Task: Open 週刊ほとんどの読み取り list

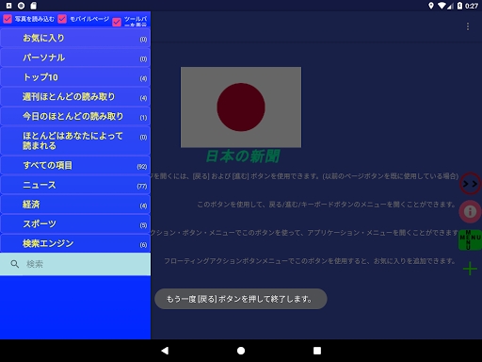Action: 75,97
